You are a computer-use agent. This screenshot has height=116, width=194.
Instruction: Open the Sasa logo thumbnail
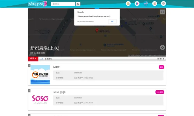point(40,100)
